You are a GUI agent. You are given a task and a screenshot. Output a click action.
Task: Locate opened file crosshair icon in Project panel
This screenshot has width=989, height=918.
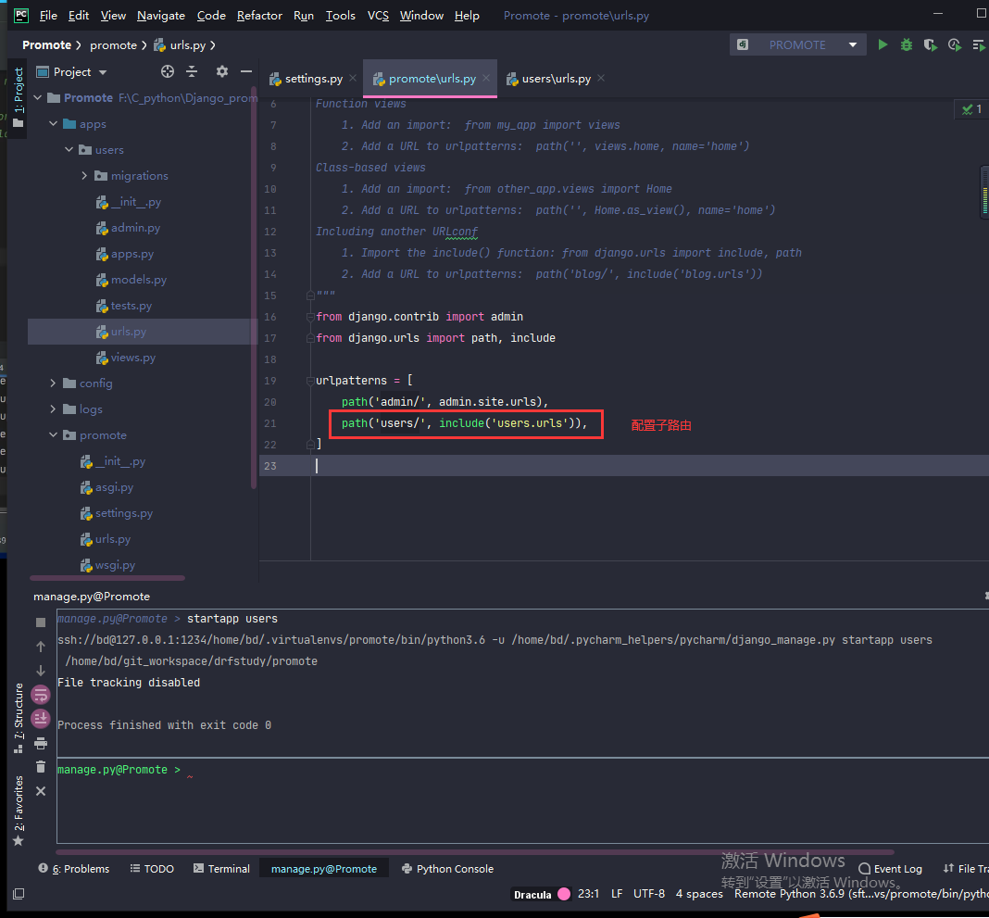tap(167, 72)
